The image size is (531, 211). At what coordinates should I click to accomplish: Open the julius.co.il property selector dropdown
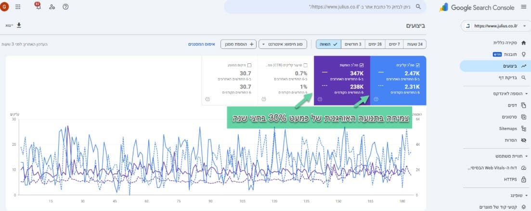(495, 26)
